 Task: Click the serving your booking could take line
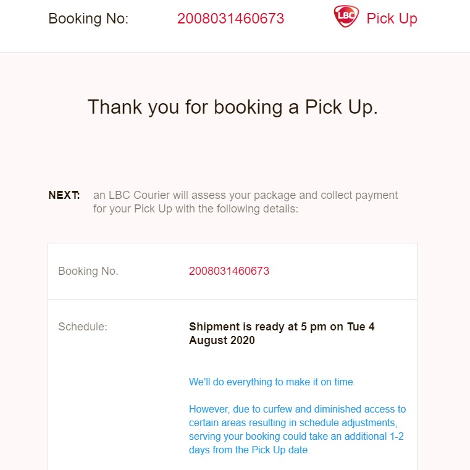pos(296,436)
